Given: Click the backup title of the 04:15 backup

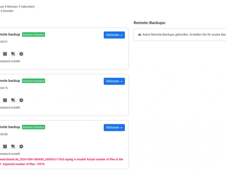Looking at the screenshot, I should click(10, 81).
